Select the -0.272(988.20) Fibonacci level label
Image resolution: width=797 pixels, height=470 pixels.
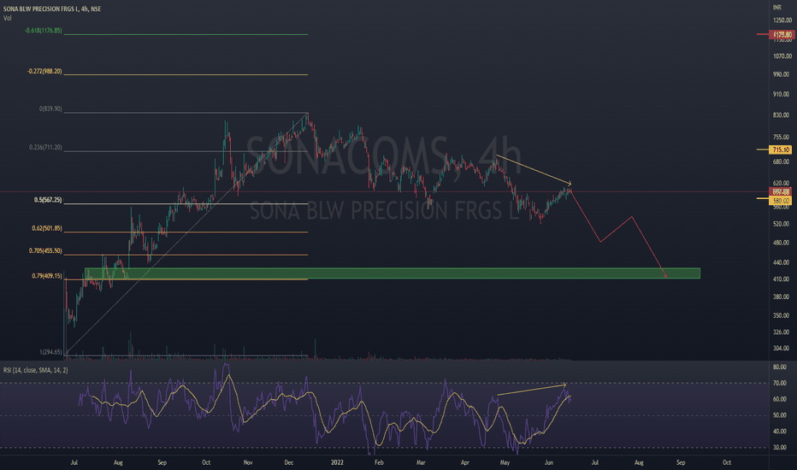[x=44, y=71]
